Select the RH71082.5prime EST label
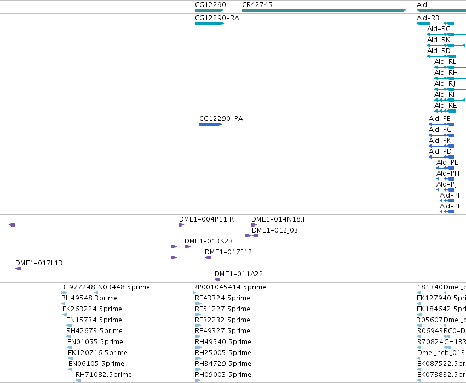 pyautogui.click(x=103, y=375)
